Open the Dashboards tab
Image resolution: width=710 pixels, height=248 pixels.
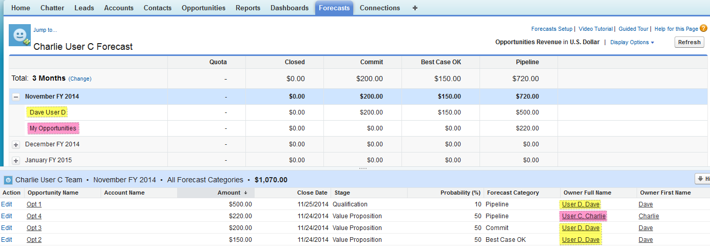[290, 8]
